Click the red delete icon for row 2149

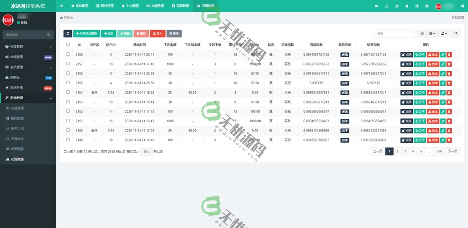[449, 140]
